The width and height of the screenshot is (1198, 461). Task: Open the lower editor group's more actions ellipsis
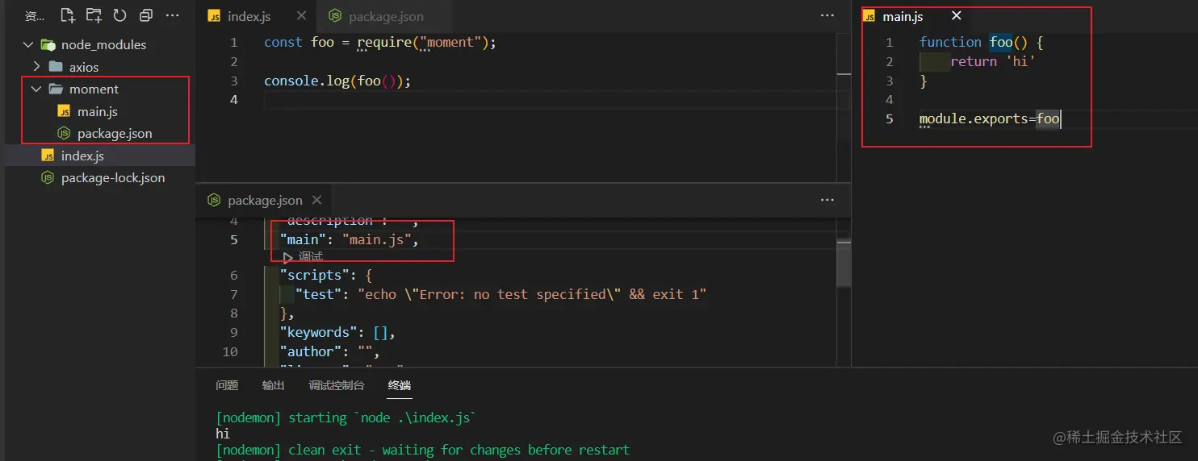pyautogui.click(x=827, y=200)
